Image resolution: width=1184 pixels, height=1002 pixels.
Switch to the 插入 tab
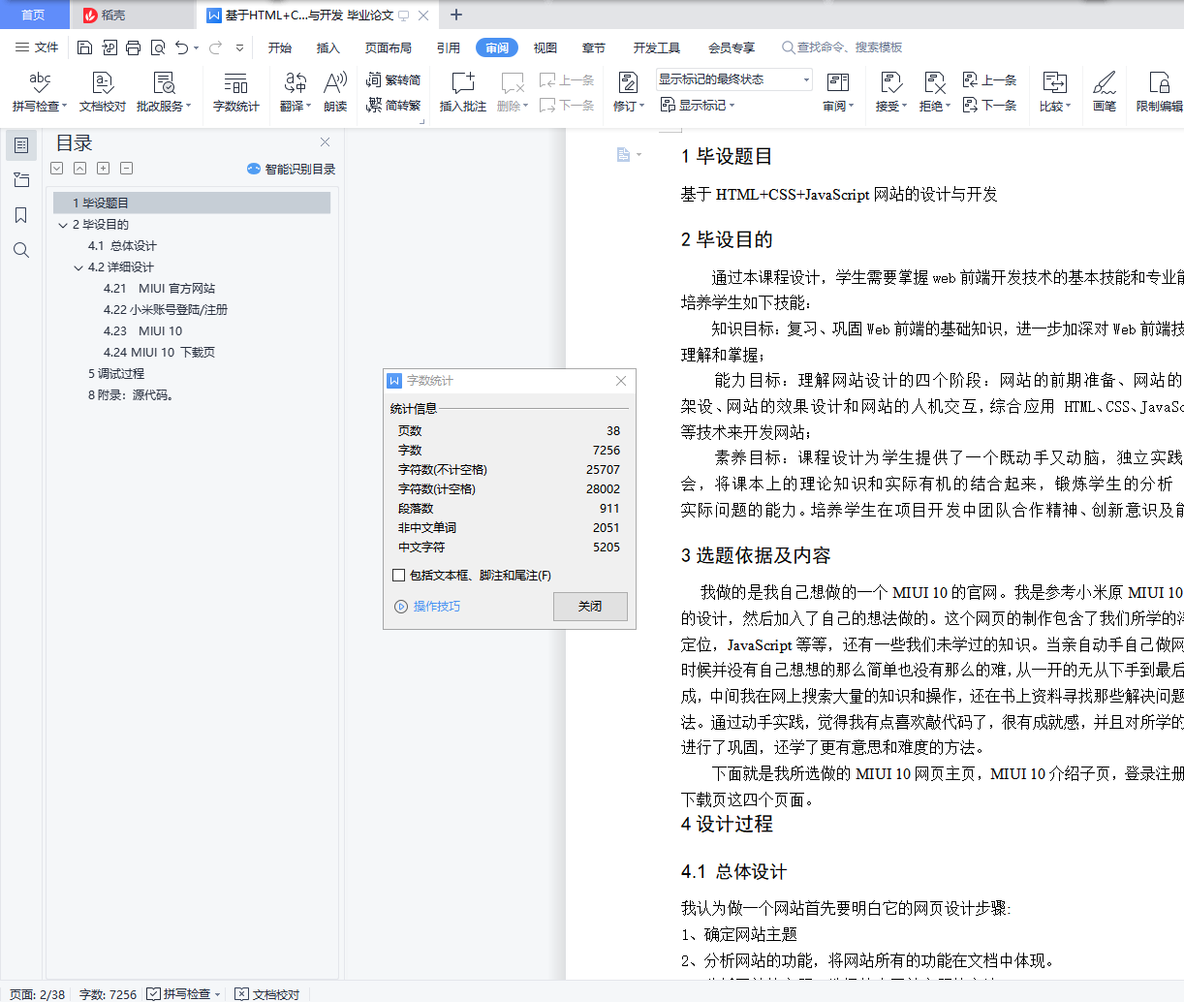click(x=328, y=47)
